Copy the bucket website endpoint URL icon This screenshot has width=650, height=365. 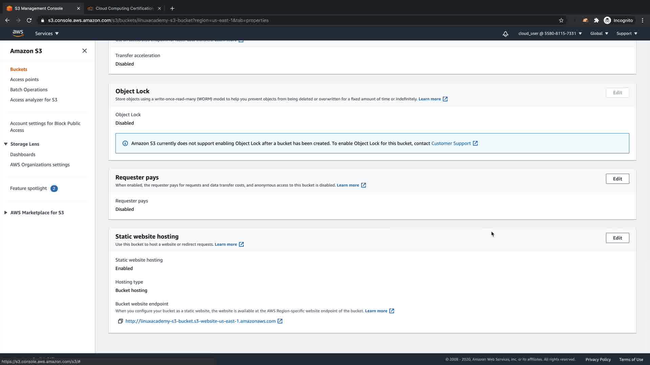[120, 321]
